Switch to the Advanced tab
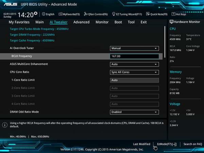 pyautogui.click(x=82, y=22)
